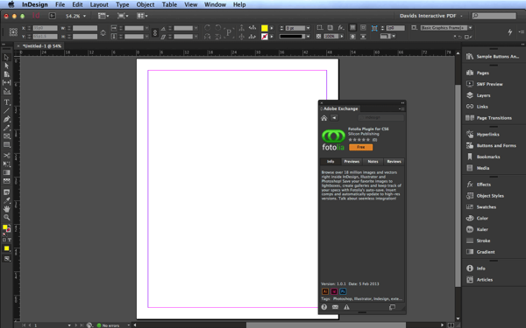Select the Gradient Swatch tool
Viewport: 526px width, 328px height.
(x=6, y=172)
